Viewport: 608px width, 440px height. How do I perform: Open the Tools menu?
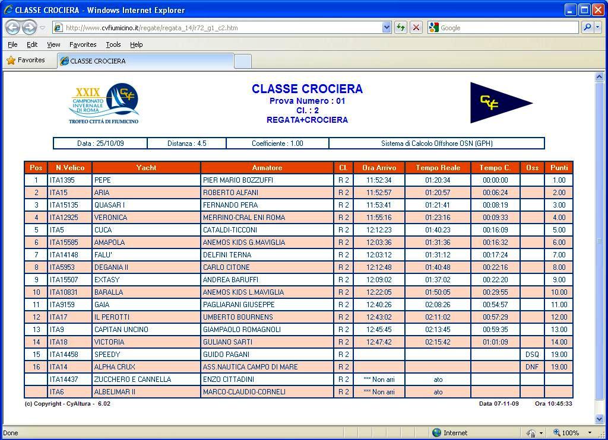tap(113, 44)
